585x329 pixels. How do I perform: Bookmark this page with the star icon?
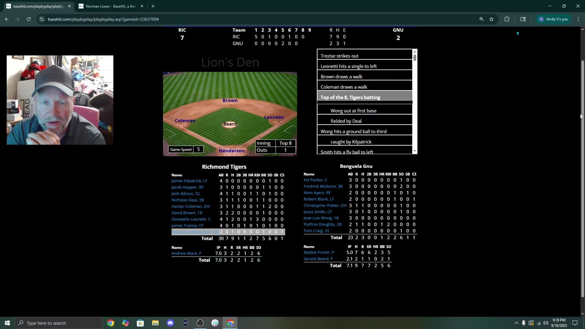click(491, 19)
